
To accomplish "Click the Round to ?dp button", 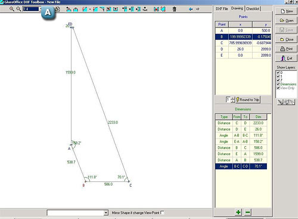I will (x=248, y=100).
